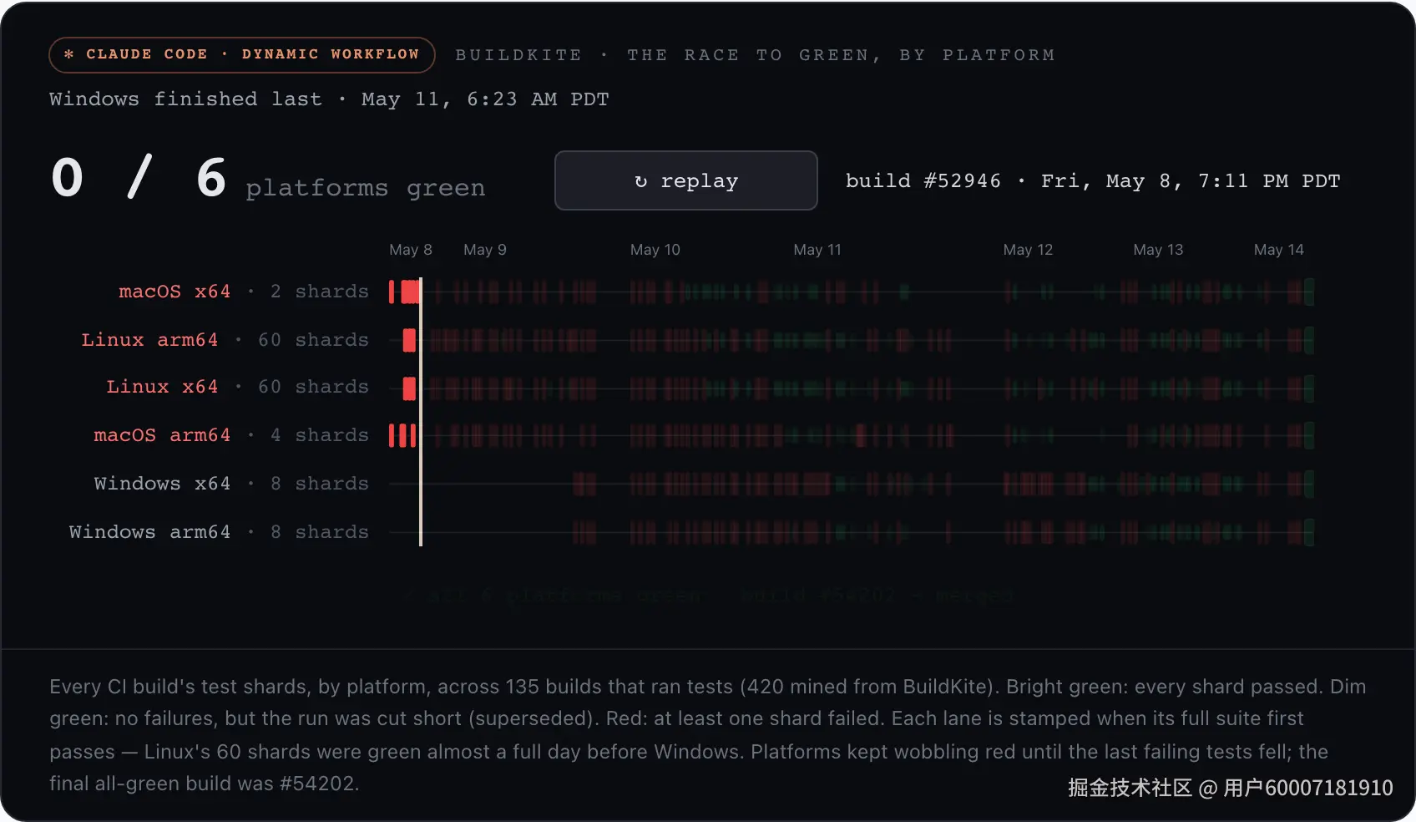Click the vertical timeline playhead marker

(421, 412)
